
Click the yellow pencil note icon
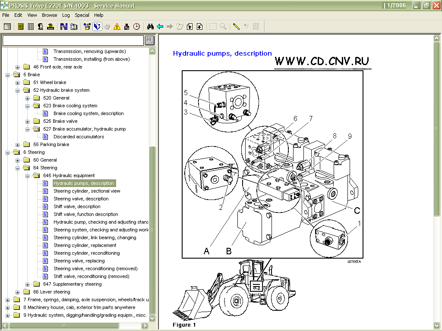(x=236, y=27)
